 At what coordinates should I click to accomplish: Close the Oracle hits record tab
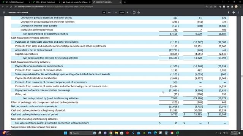[x=90, y=2]
